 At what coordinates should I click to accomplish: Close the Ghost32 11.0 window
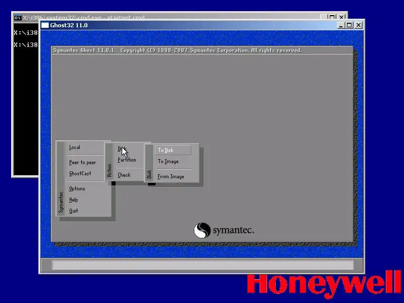pos(359,25)
